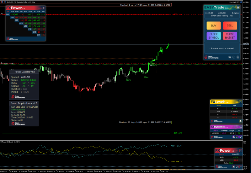This screenshot has width=251, height=173.
Task: Click the AUDUSD row in FX Dynamic panel
Action: point(226,133)
